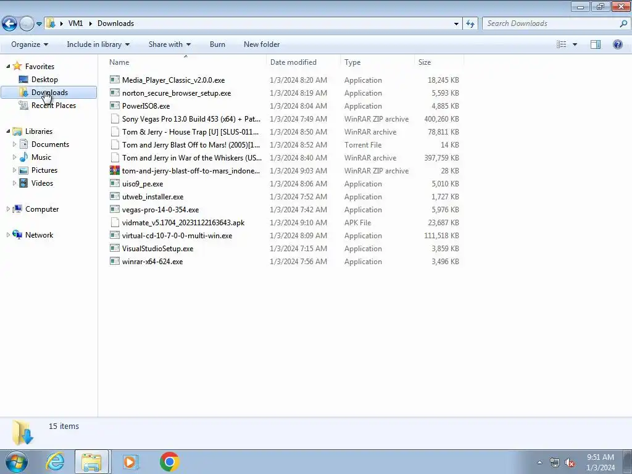Click VM1 in the address breadcrumb
Screen dimensions: 632x474
pyautogui.click(x=75, y=23)
